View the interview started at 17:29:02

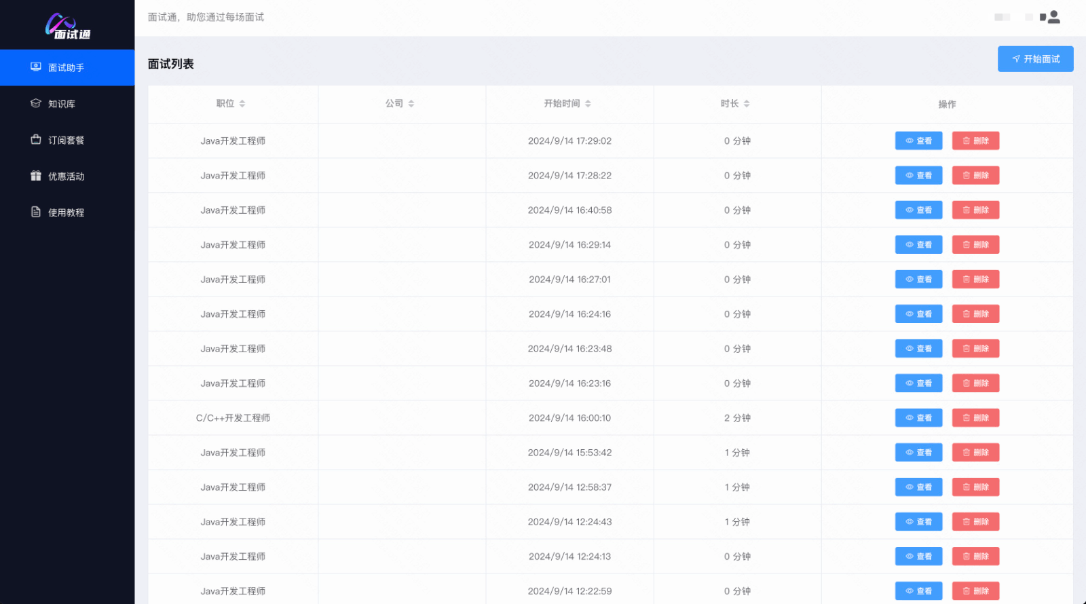tap(918, 140)
